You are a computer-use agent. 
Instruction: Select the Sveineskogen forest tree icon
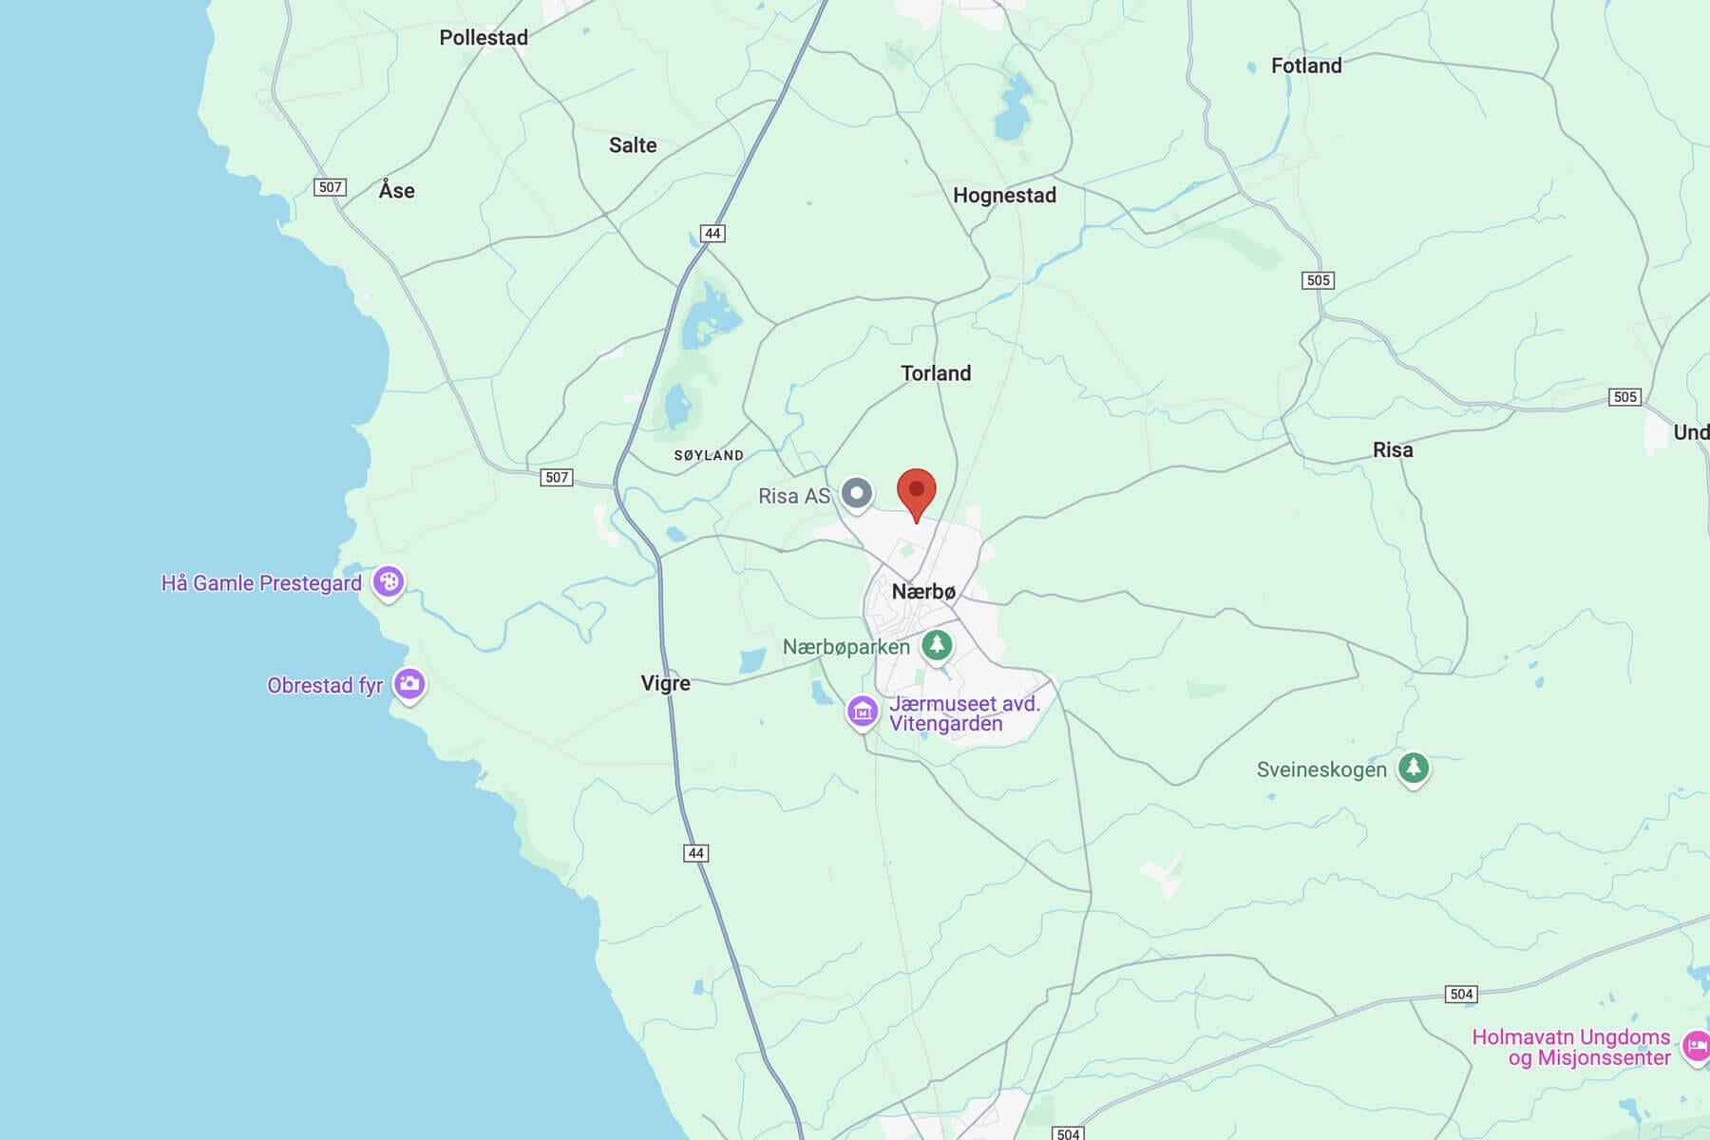[x=1414, y=768]
